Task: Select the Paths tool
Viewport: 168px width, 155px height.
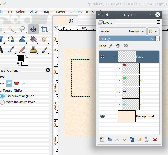Action: (x=11, y=39)
